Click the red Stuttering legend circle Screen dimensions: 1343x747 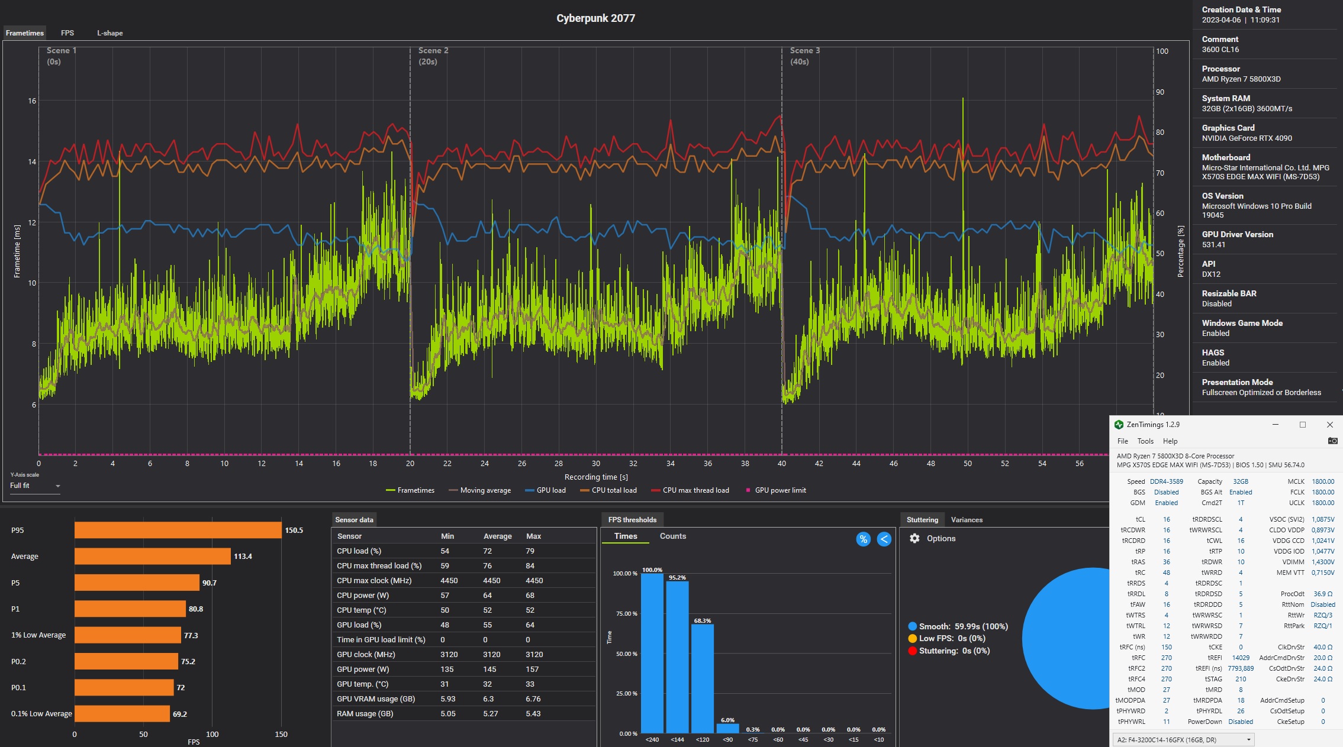[912, 651]
